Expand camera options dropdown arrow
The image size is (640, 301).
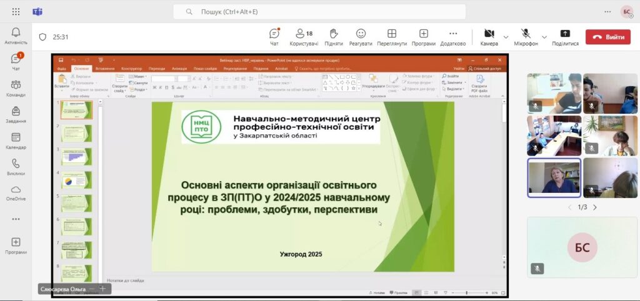[x=506, y=37]
